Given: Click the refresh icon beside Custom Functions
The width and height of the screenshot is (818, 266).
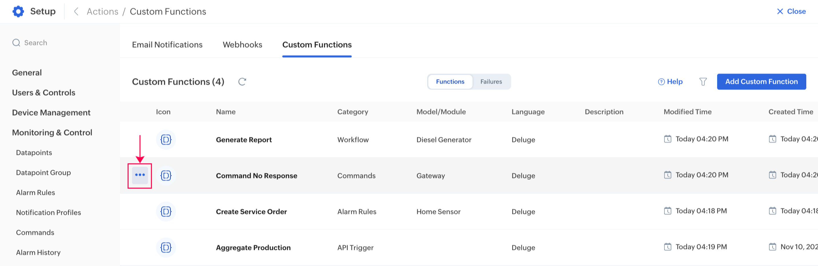Looking at the screenshot, I should coord(242,82).
